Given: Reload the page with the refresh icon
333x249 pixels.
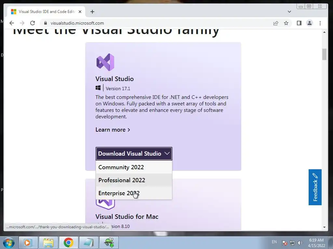Looking at the screenshot, I should 33,23.
